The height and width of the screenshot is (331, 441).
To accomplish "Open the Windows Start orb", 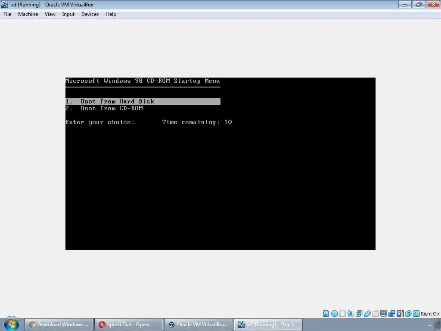I will tap(11, 324).
